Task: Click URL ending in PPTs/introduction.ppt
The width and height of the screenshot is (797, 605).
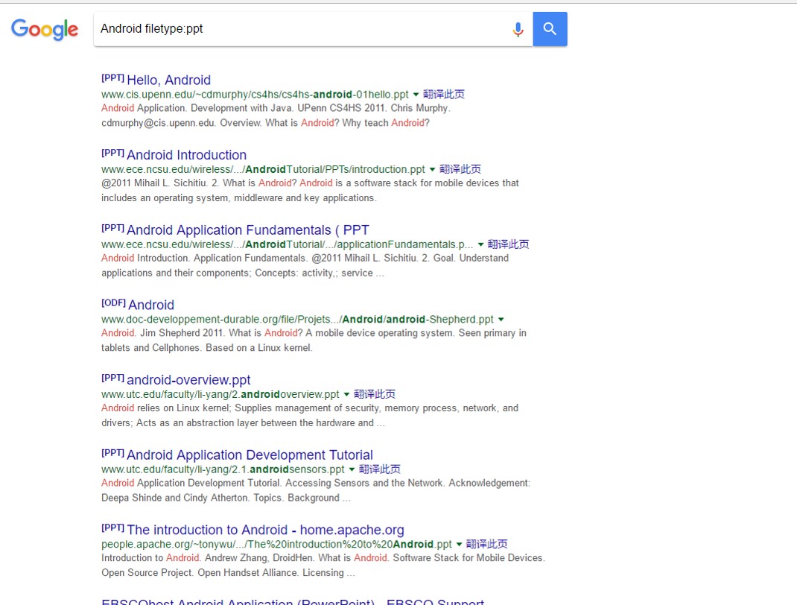Action: pos(263,169)
